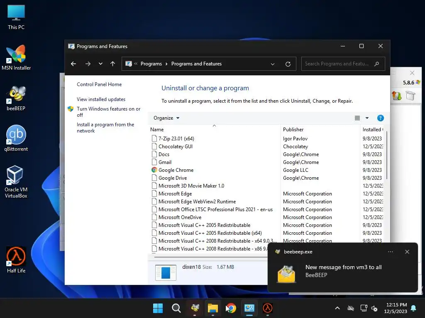This screenshot has width=425, height=318.
Task: Open Google Chrome from taskbar
Action: click(x=231, y=308)
